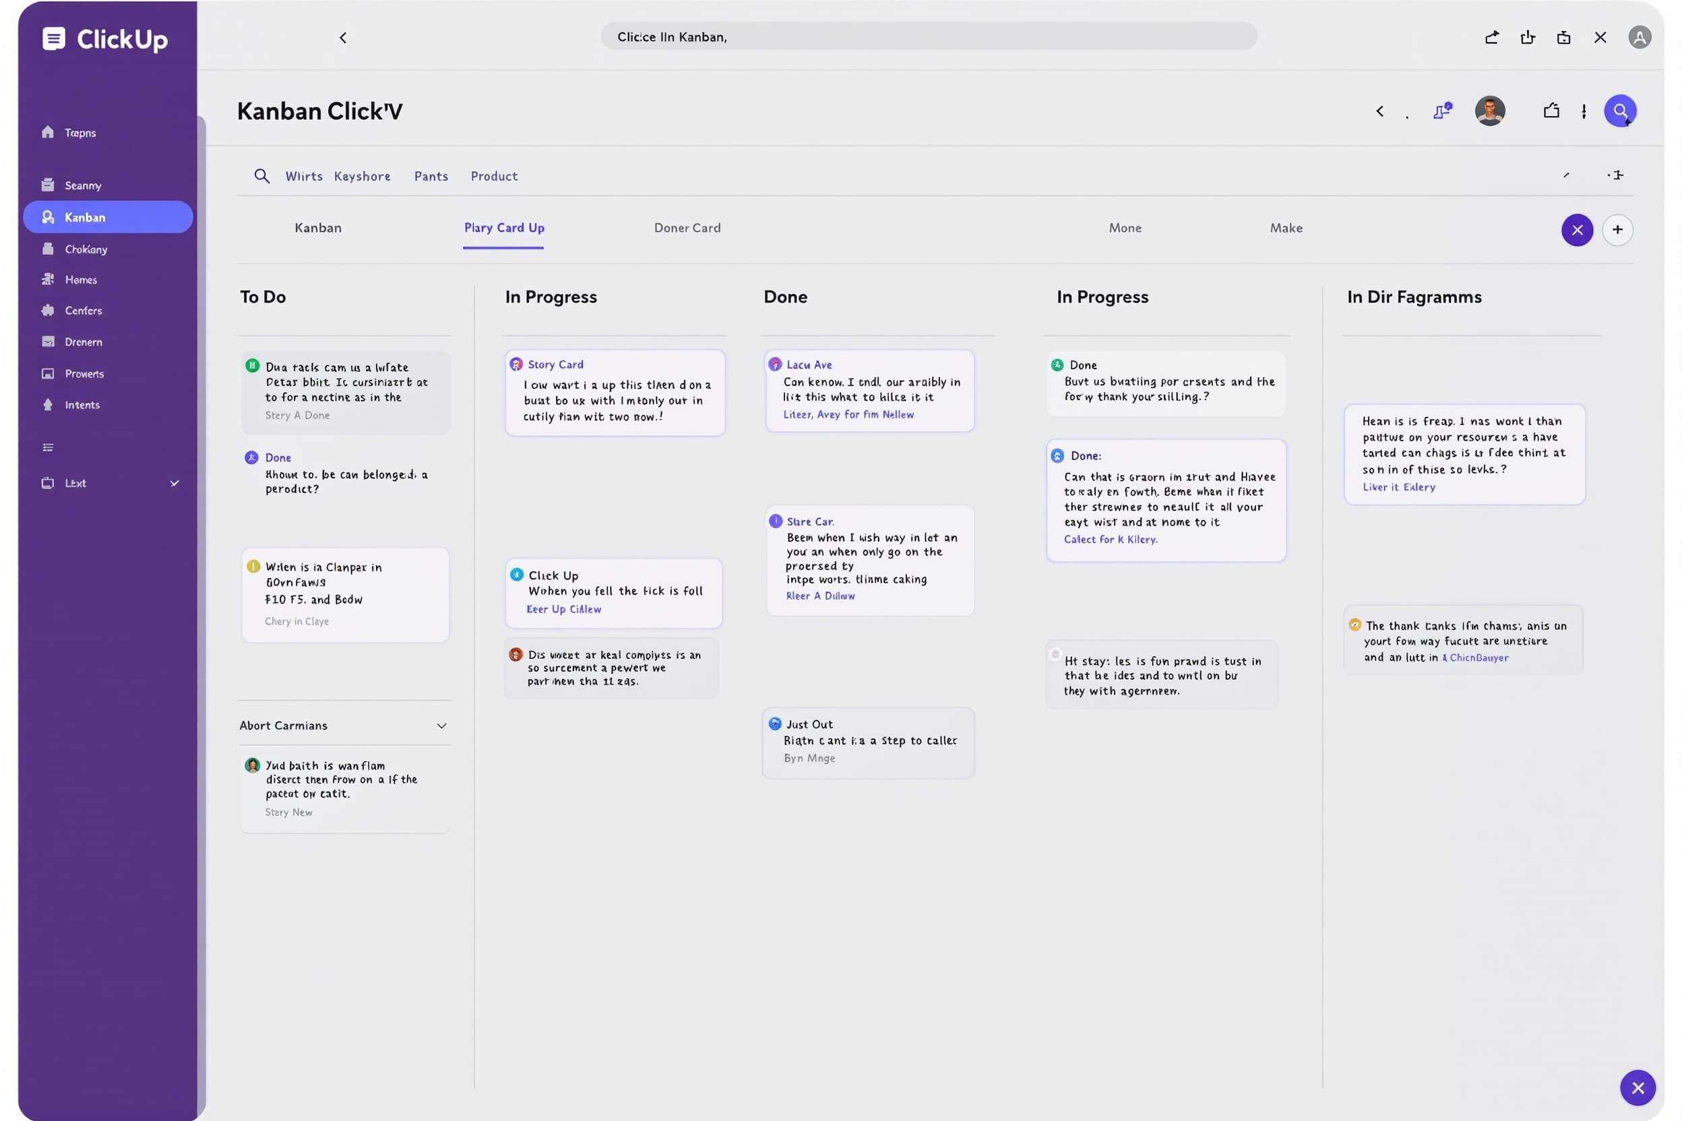Toggle status circle on Slare Car card
Screen dimensions: 1682x1121
pos(775,521)
